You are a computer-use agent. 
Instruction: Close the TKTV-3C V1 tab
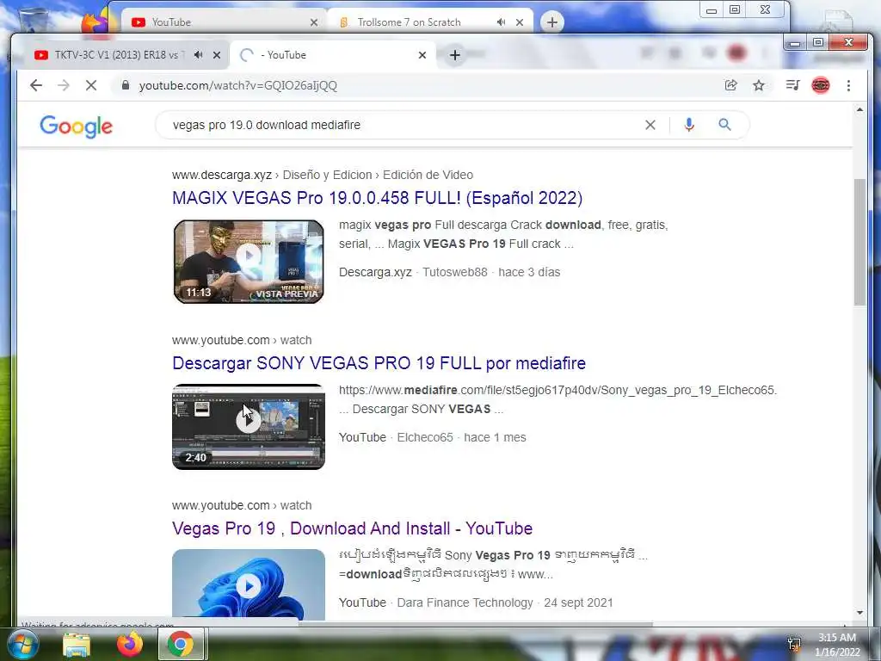(x=216, y=55)
